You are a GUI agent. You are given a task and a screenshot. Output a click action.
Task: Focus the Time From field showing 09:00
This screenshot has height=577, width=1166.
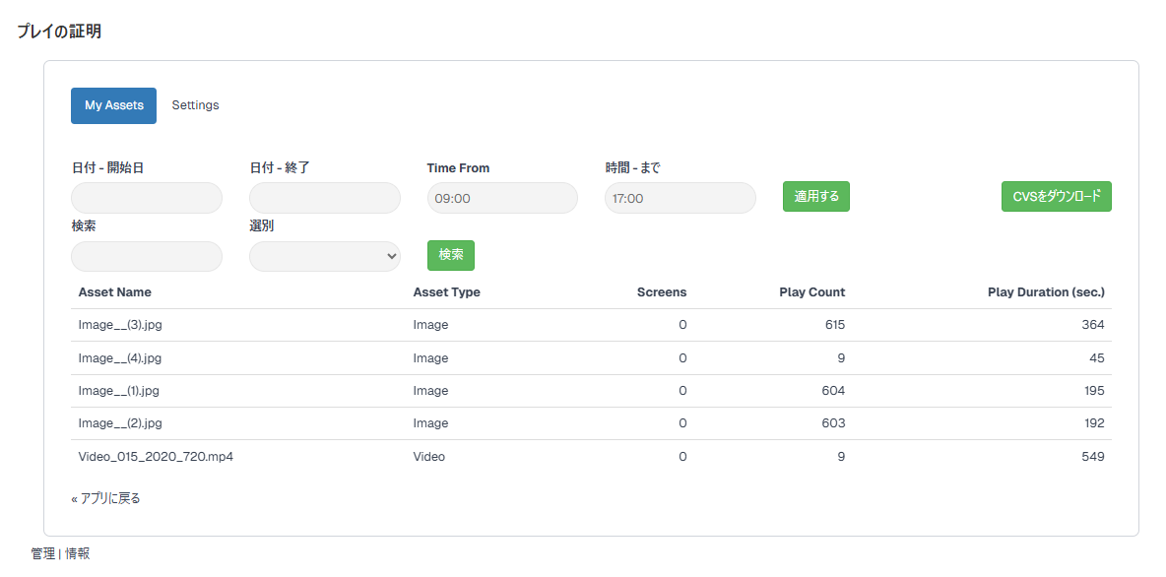502,198
